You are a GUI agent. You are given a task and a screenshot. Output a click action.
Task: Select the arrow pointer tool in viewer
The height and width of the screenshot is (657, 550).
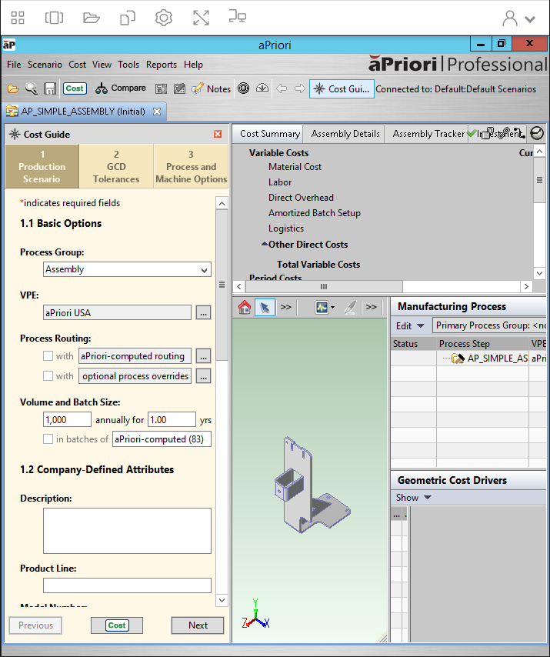point(265,308)
